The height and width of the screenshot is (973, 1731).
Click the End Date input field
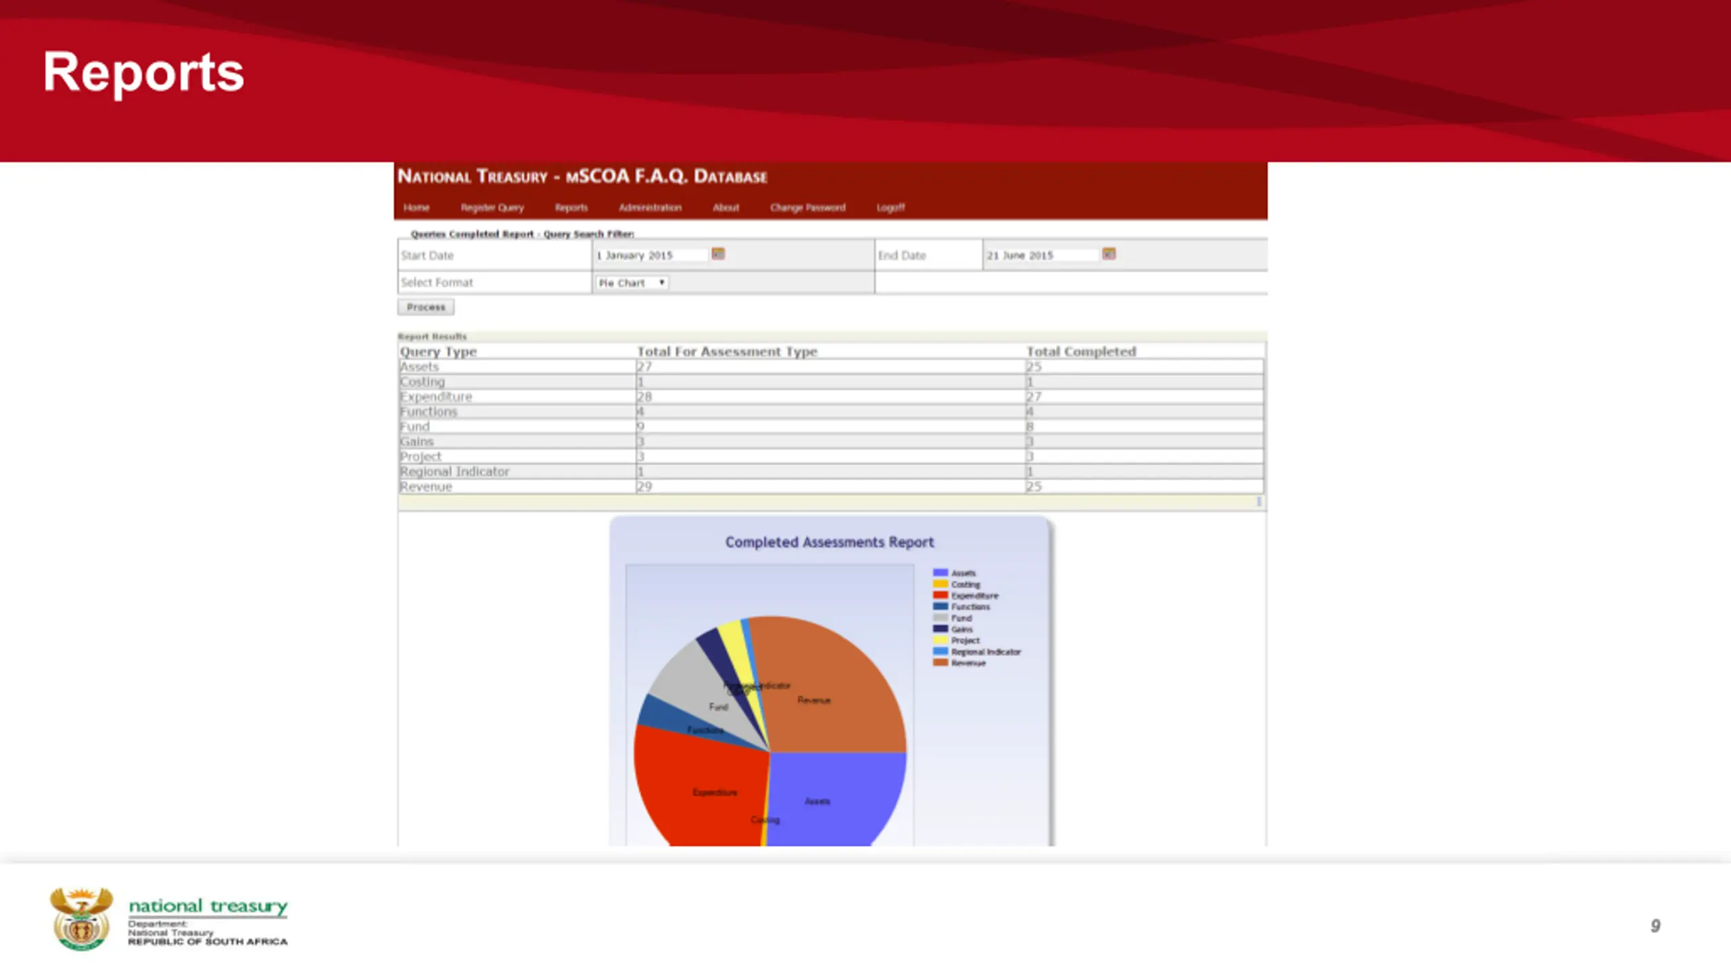[x=1041, y=255]
